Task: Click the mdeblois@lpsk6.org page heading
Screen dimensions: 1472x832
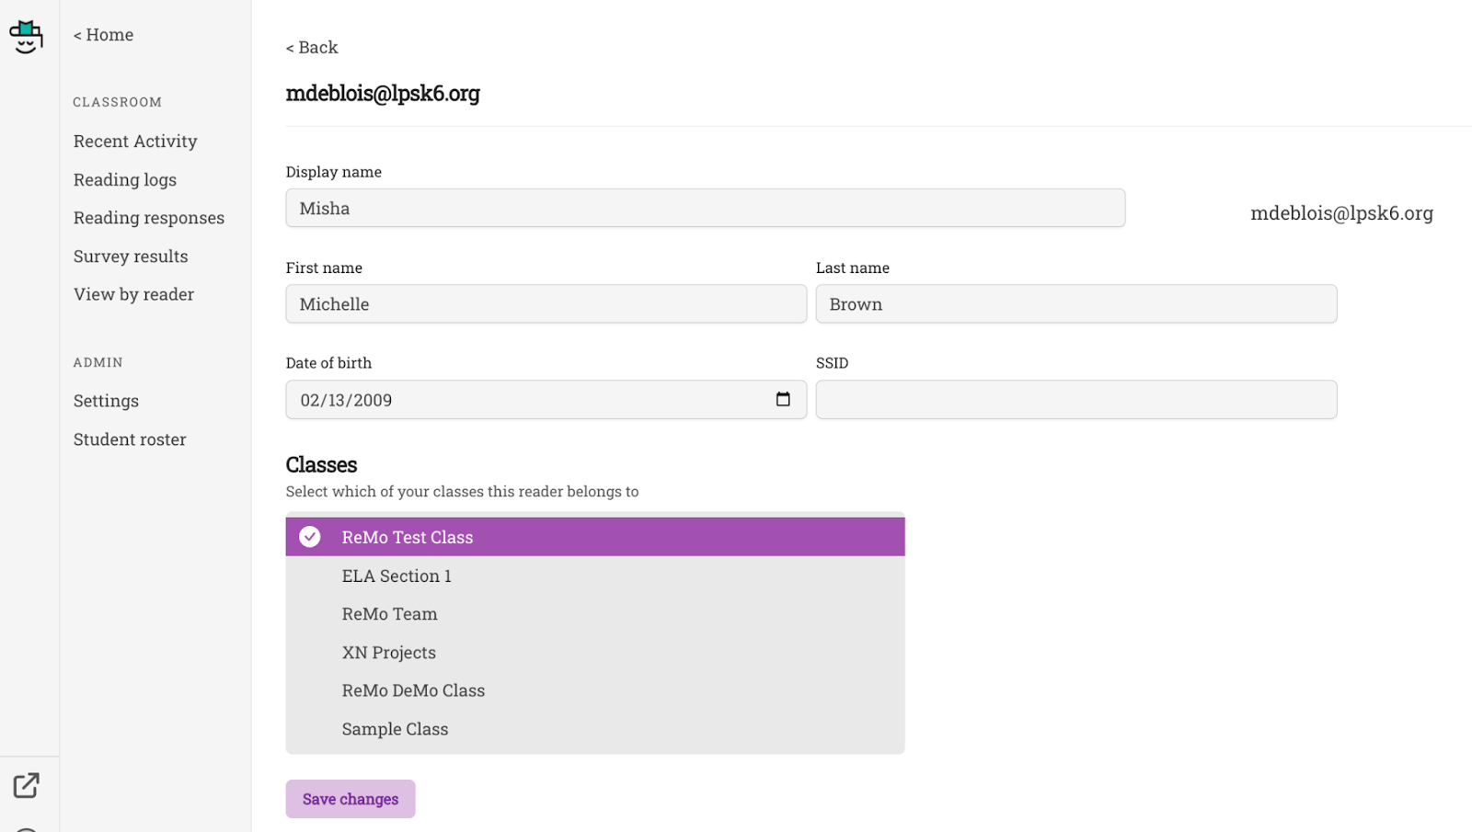Action: (x=383, y=94)
